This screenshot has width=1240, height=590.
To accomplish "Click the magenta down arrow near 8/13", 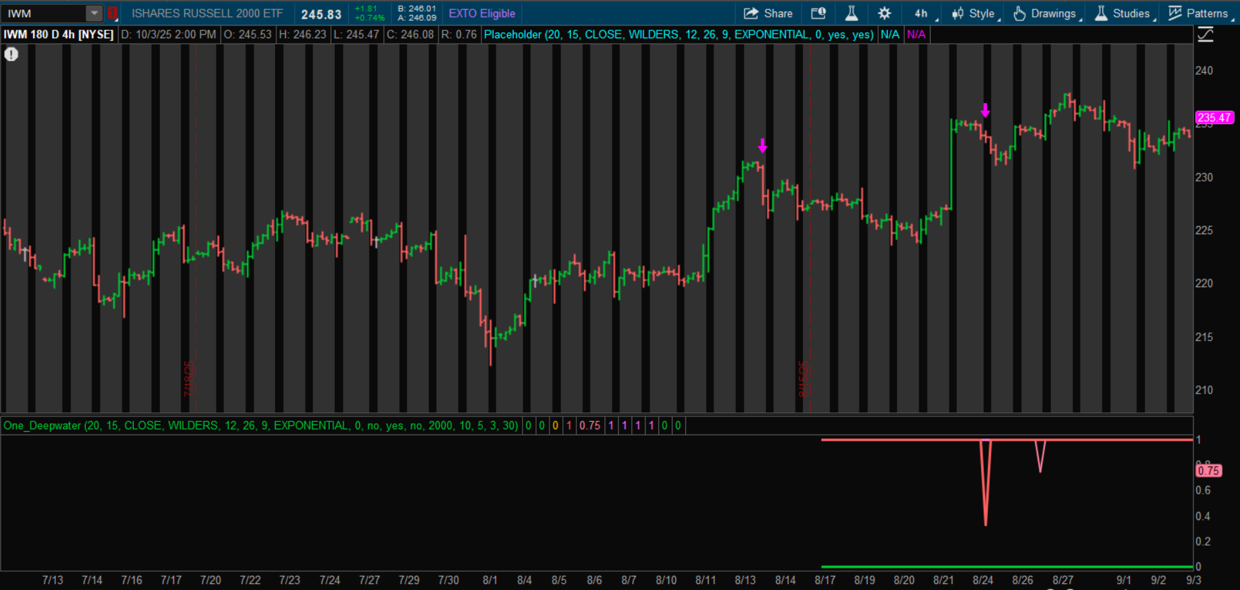I will 762,145.
